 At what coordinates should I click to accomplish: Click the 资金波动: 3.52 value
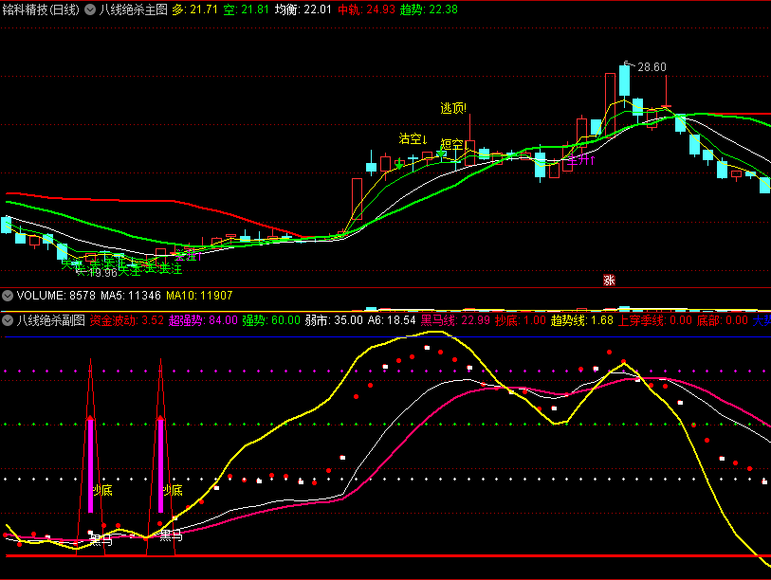(127, 320)
